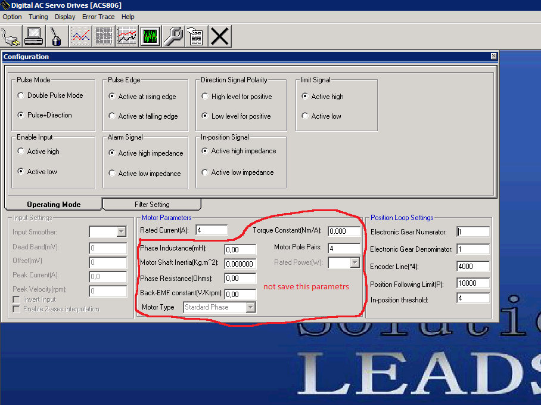541x405 pixels.
Task: Switch to the Operating Mode tab
Action: (54, 205)
